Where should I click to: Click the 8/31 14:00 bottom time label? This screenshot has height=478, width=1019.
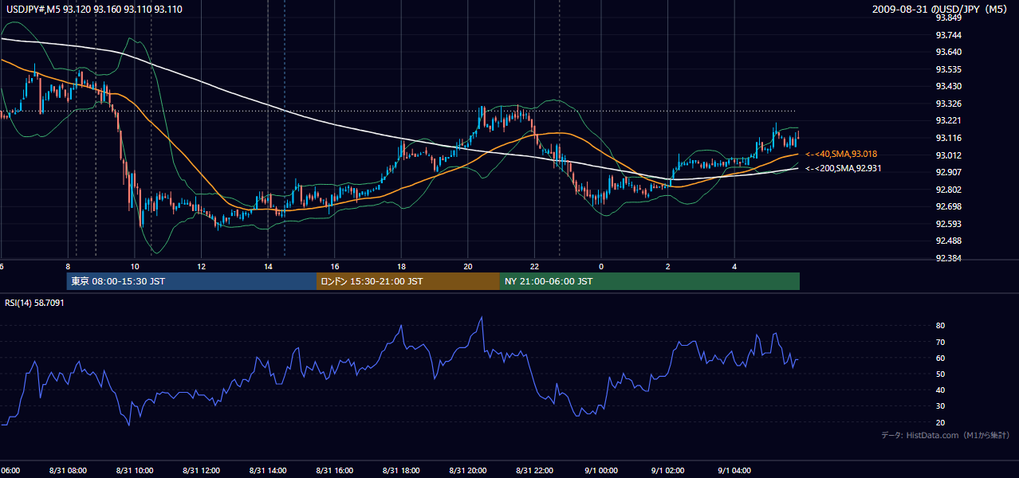click(x=268, y=470)
